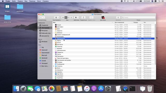Sort by the Тип column
Viewport: 166px width, 93px height.
click(x=145, y=22)
